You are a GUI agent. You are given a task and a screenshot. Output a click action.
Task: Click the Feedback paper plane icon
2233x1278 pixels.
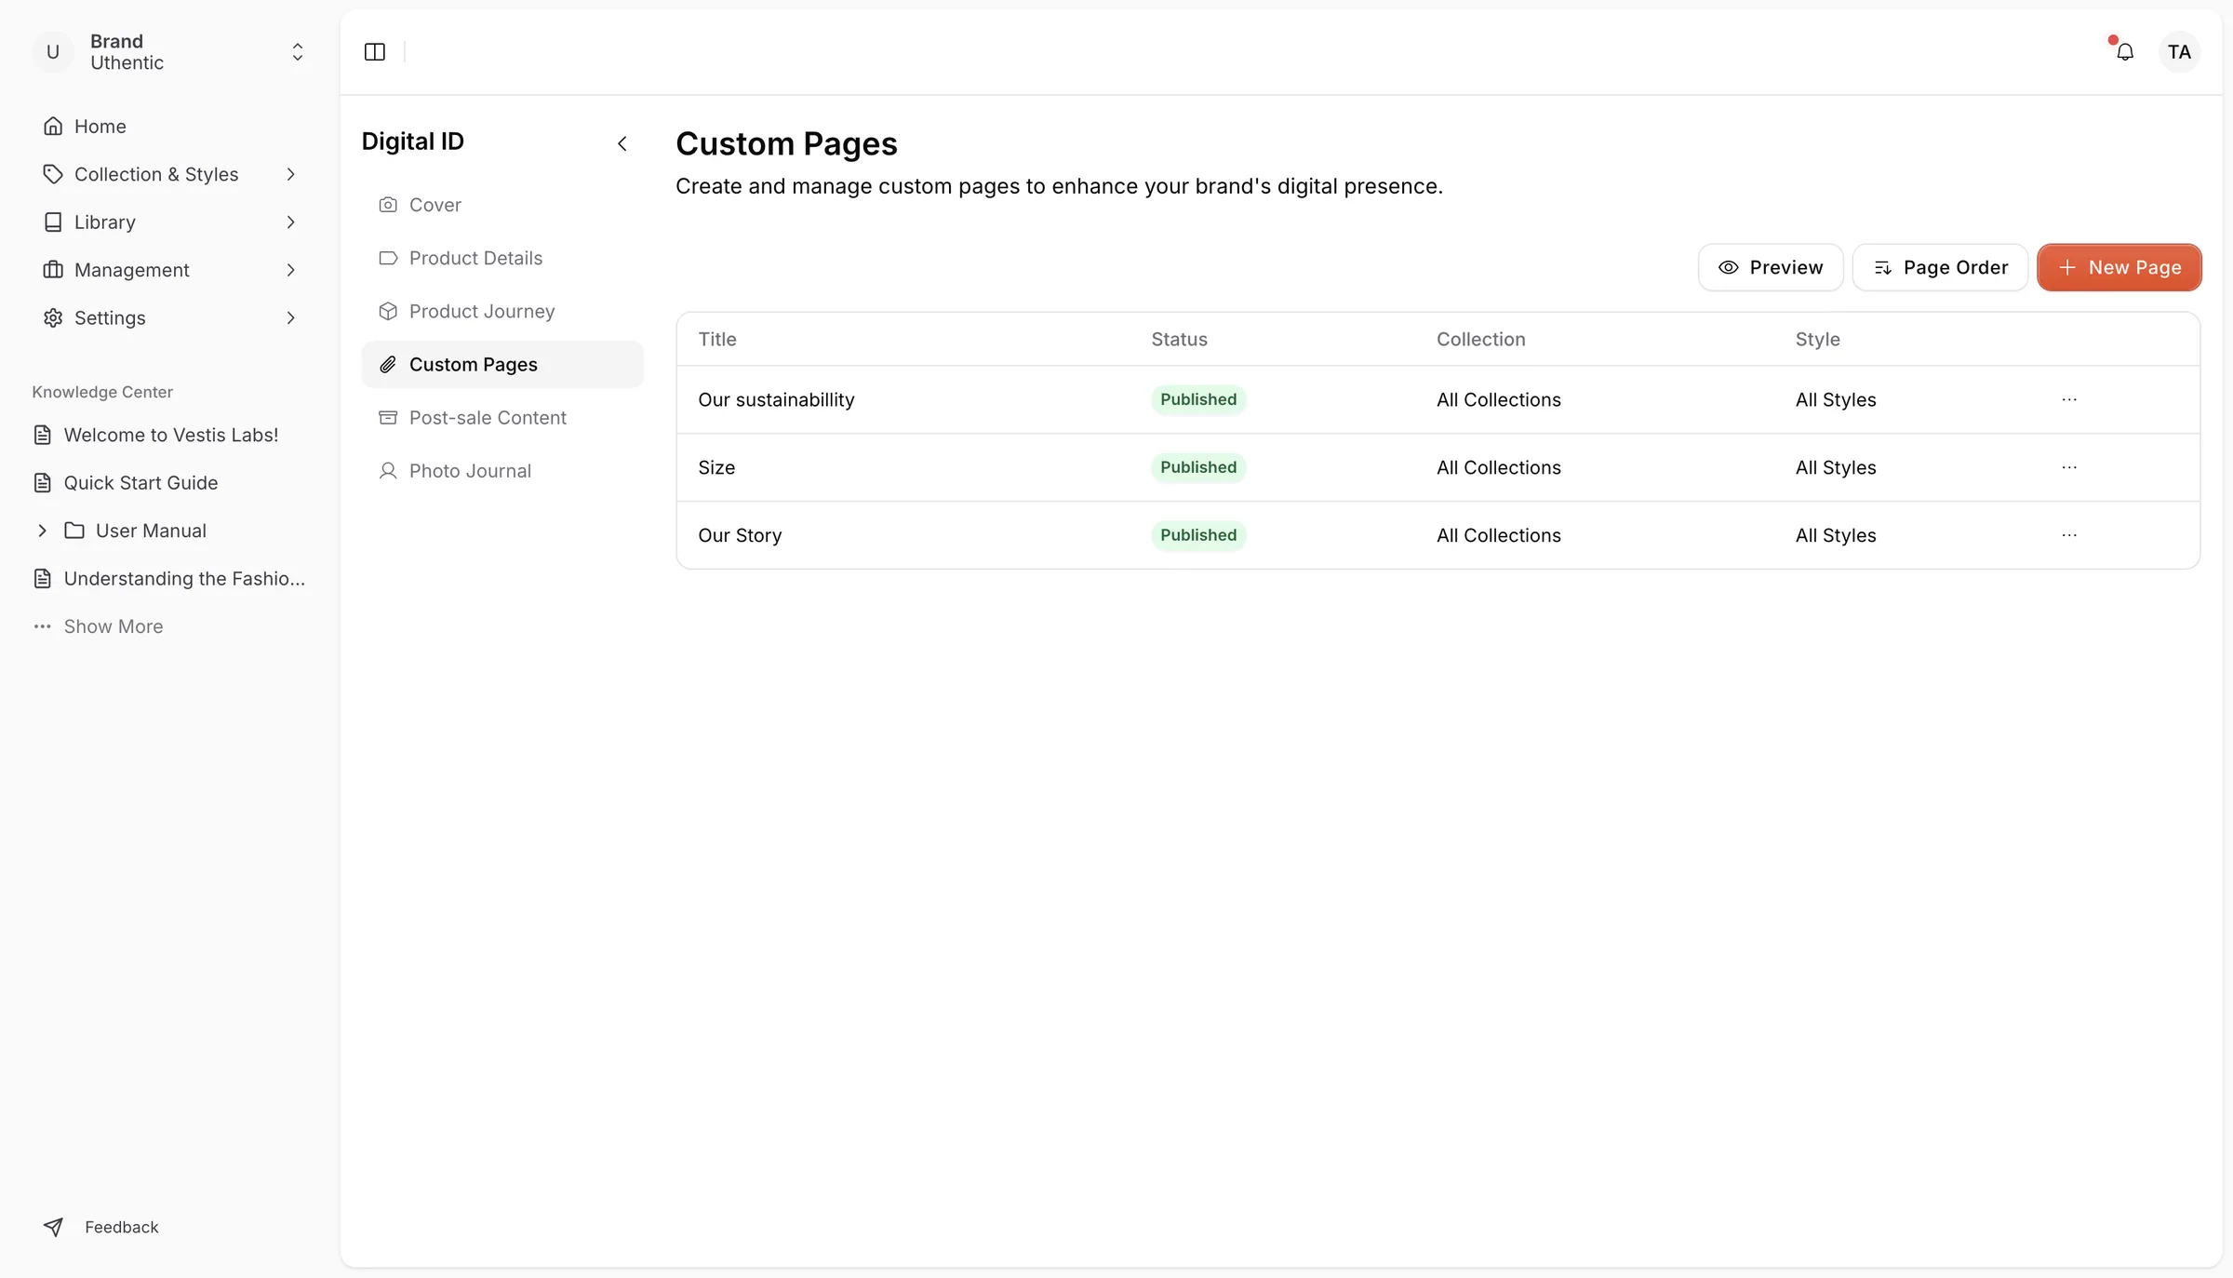pos(54,1227)
